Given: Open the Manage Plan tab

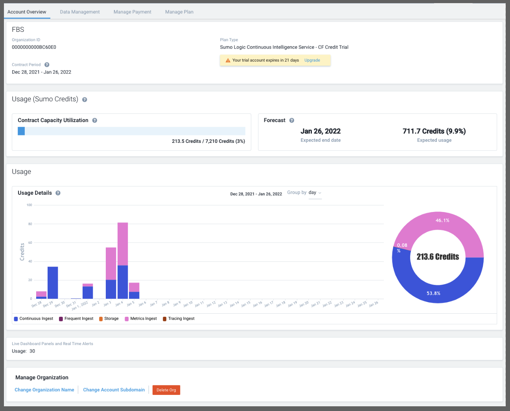Looking at the screenshot, I should (179, 12).
